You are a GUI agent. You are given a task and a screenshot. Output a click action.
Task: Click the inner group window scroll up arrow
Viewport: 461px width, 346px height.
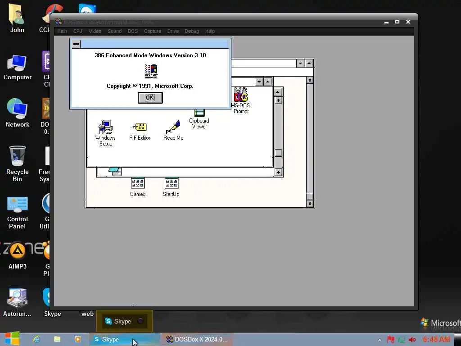(278, 100)
